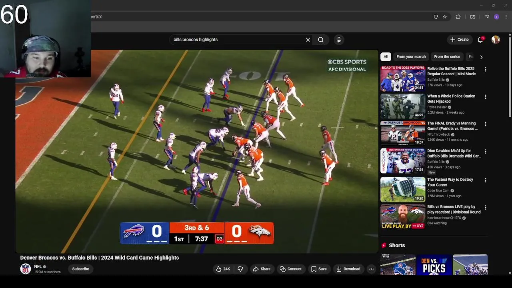512x288 pixels.
Task: Open the tab search icon in browser toolbar
Action: tap(472, 17)
